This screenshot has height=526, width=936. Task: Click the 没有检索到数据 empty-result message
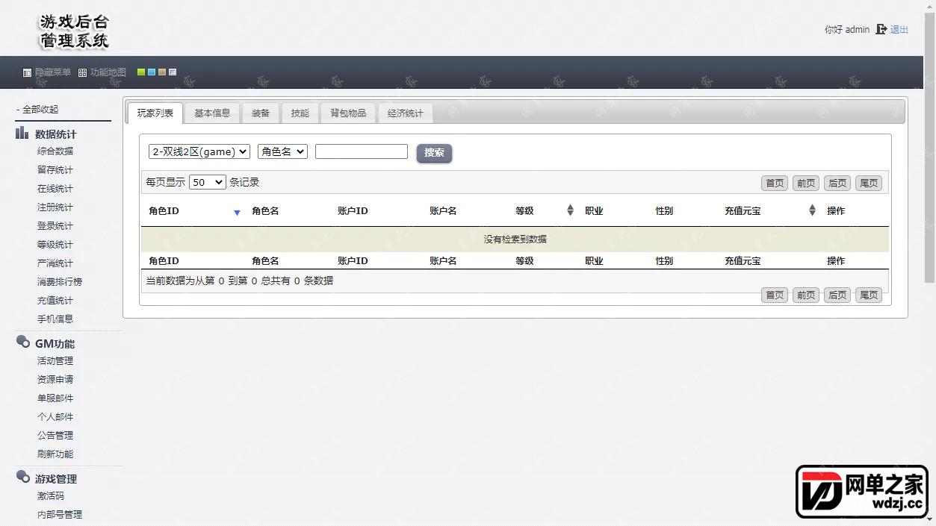pos(515,239)
